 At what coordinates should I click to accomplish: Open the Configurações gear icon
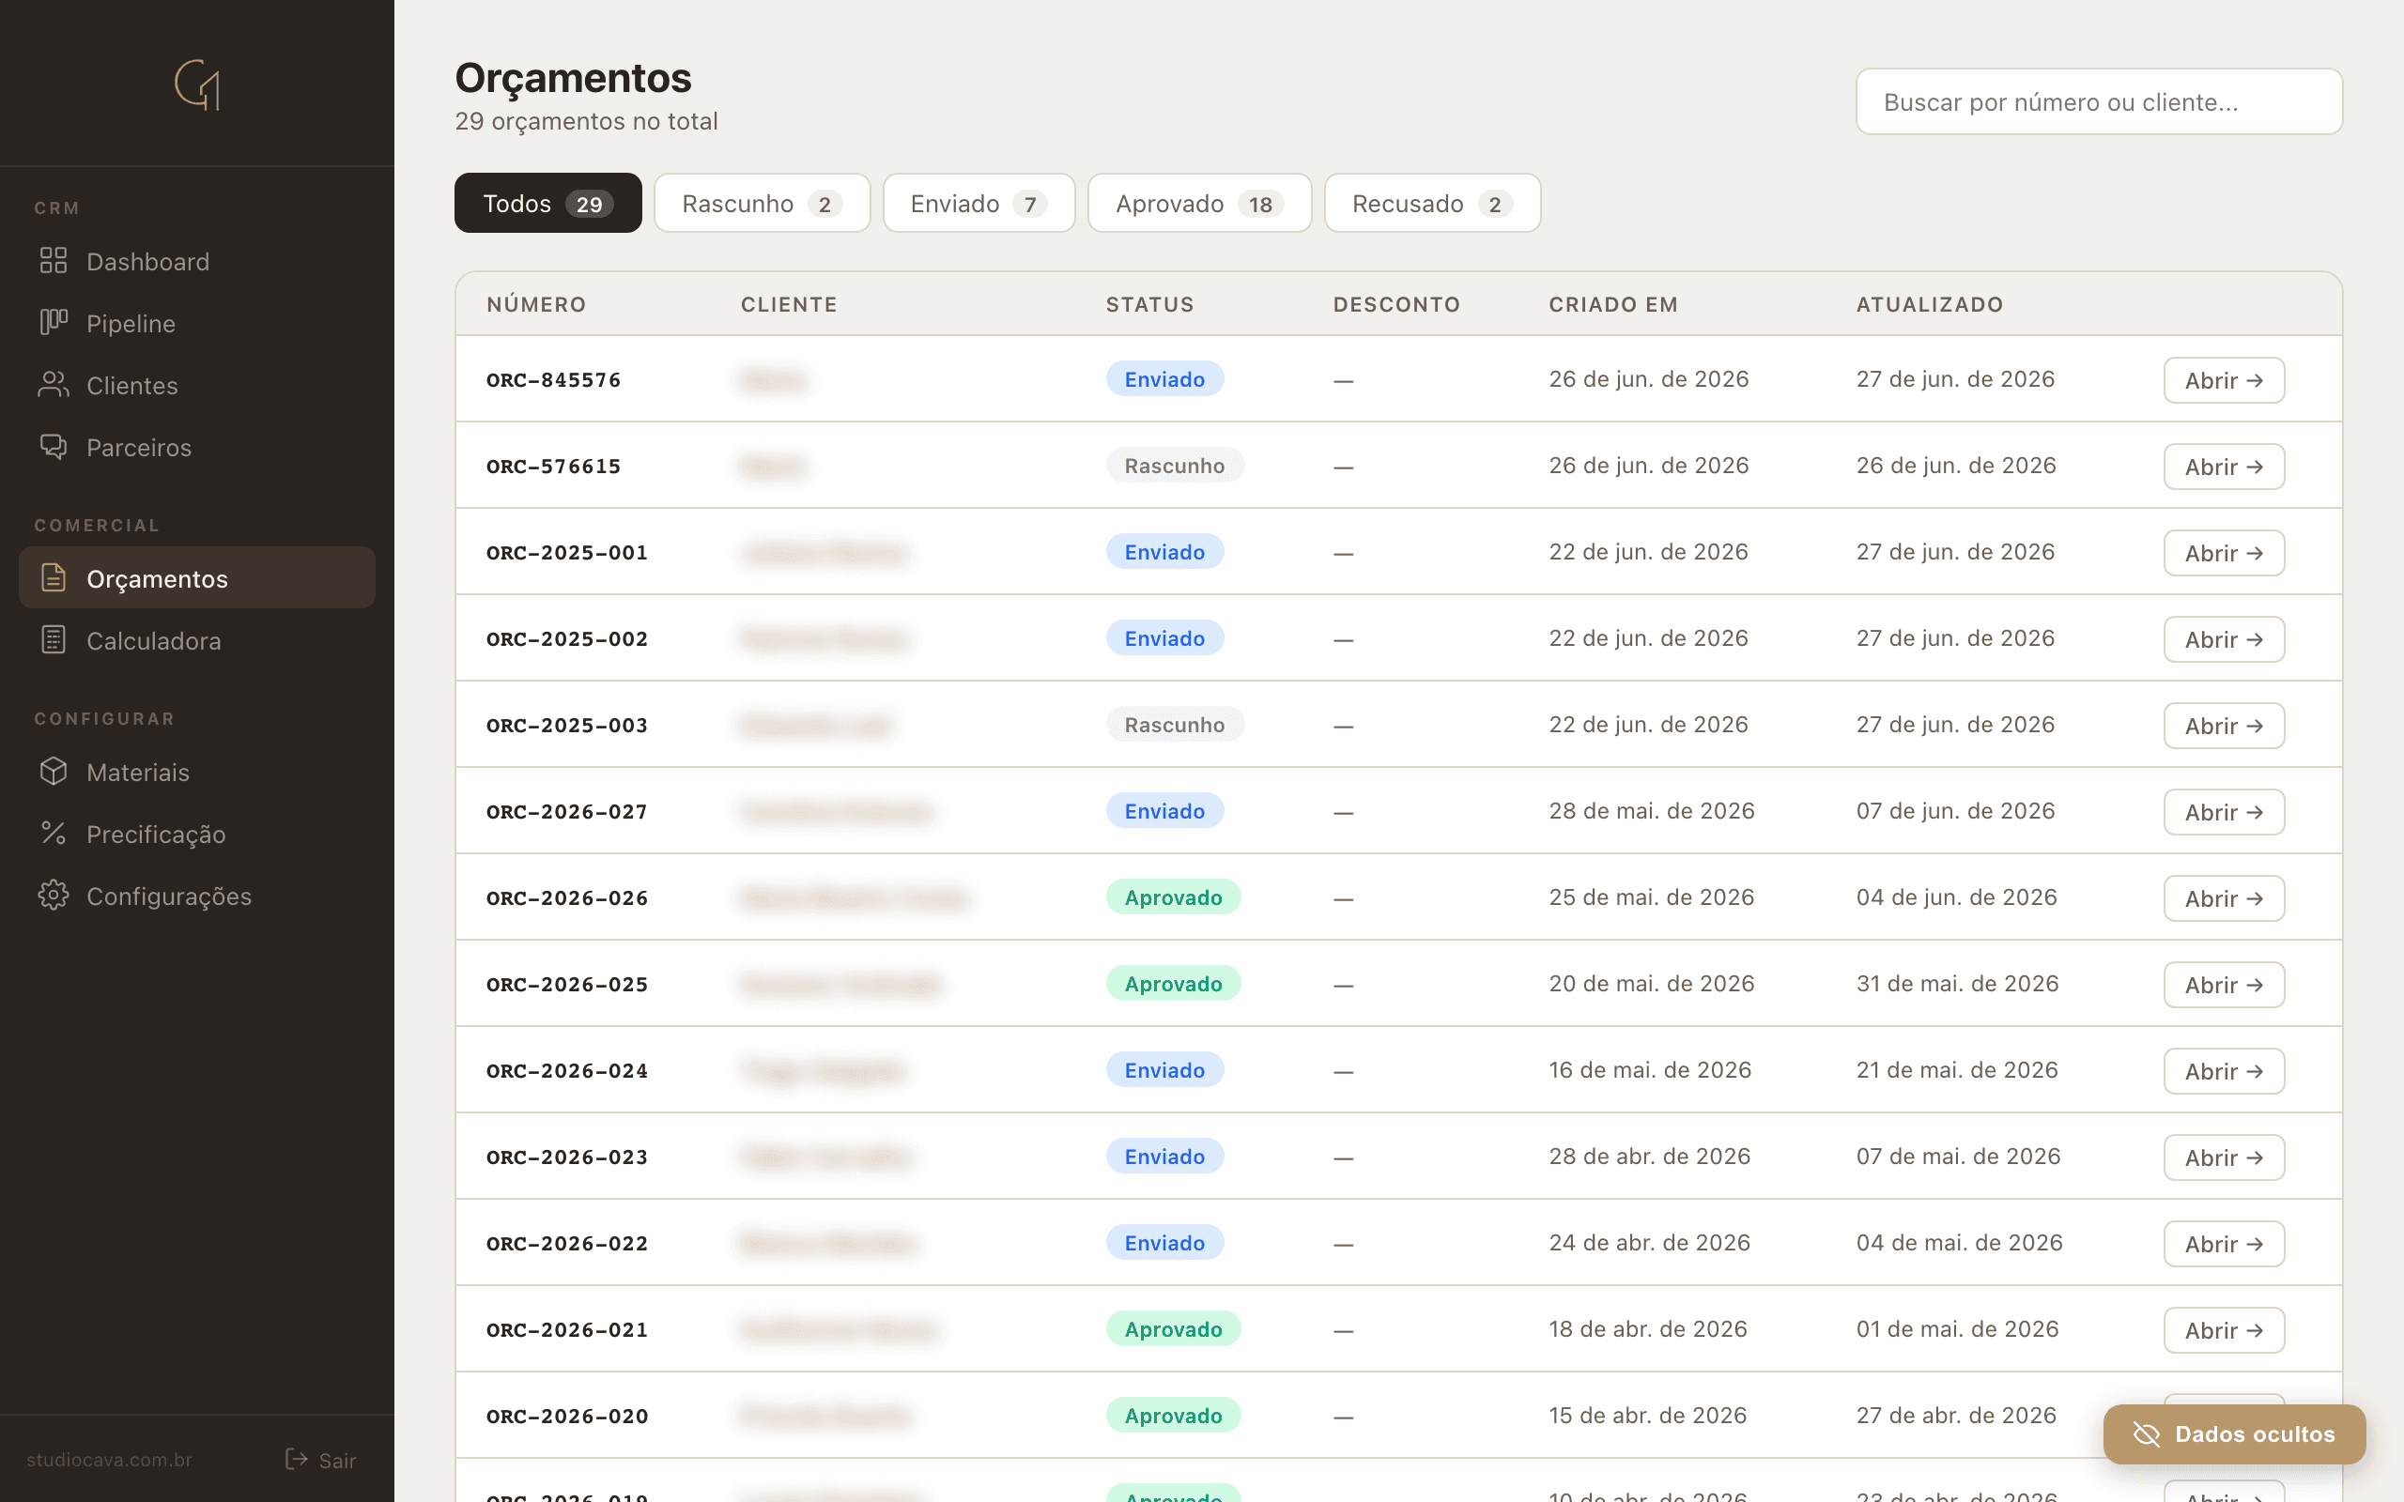coord(53,895)
